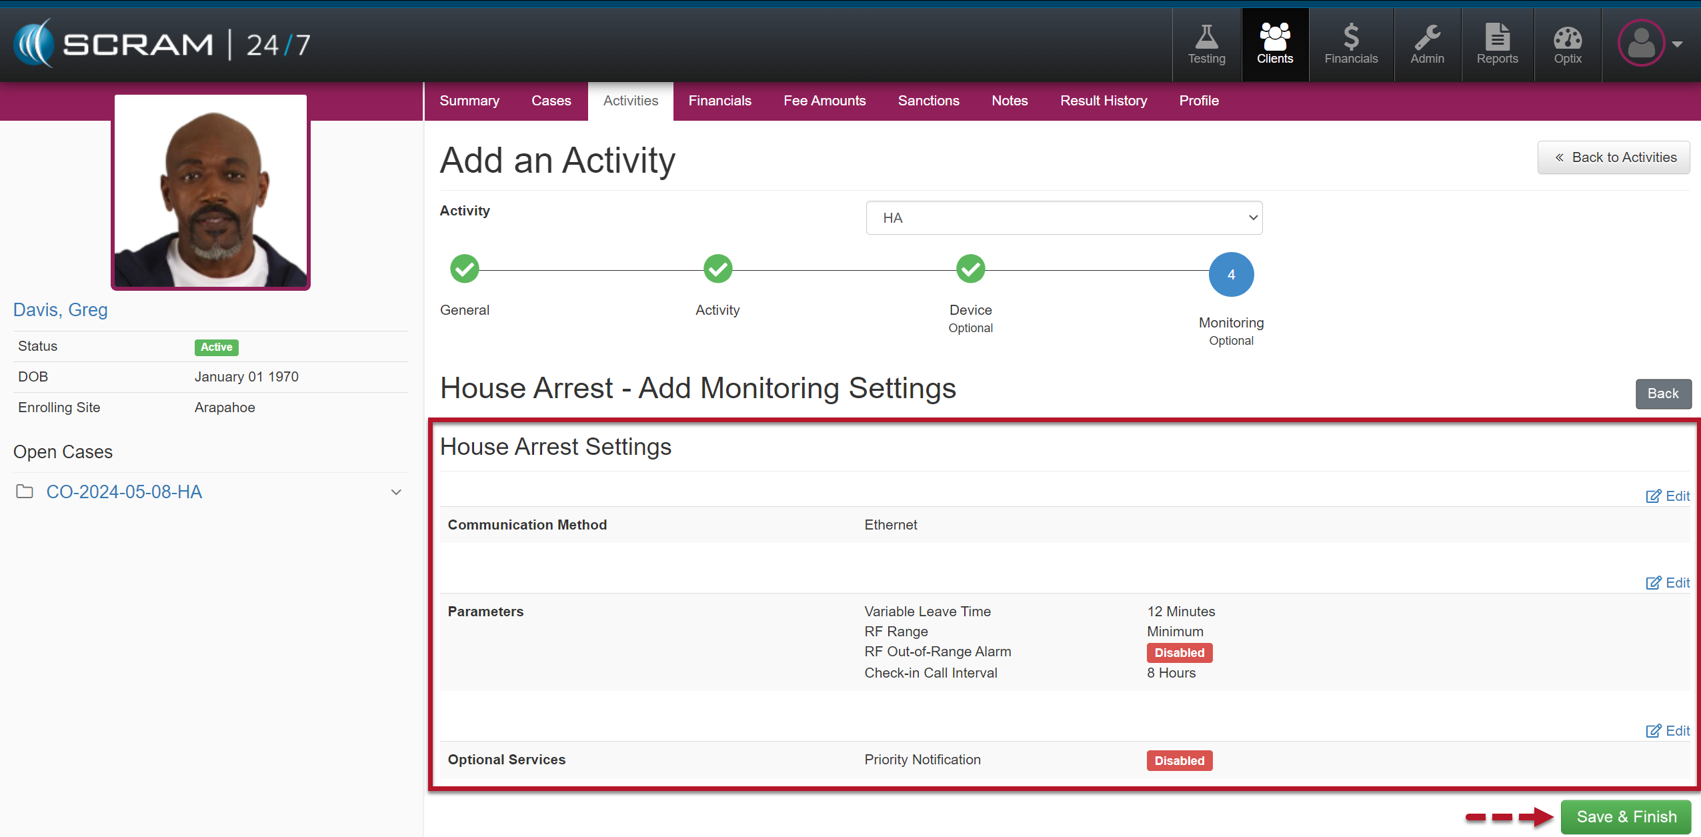The width and height of the screenshot is (1701, 837).
Task: Switch to the Sanctions tab
Action: pyautogui.click(x=928, y=101)
